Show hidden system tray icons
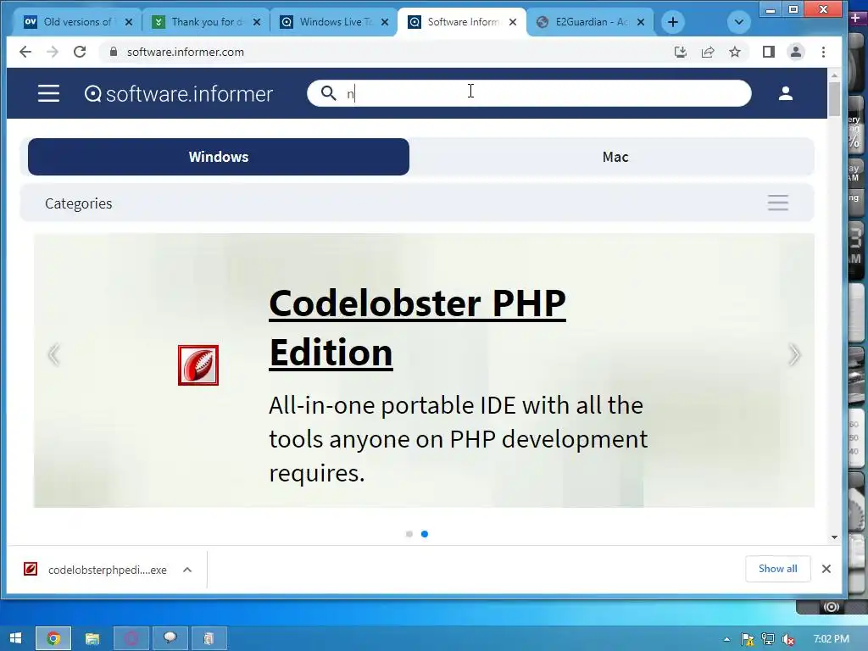The height and width of the screenshot is (651, 868). coord(726,639)
